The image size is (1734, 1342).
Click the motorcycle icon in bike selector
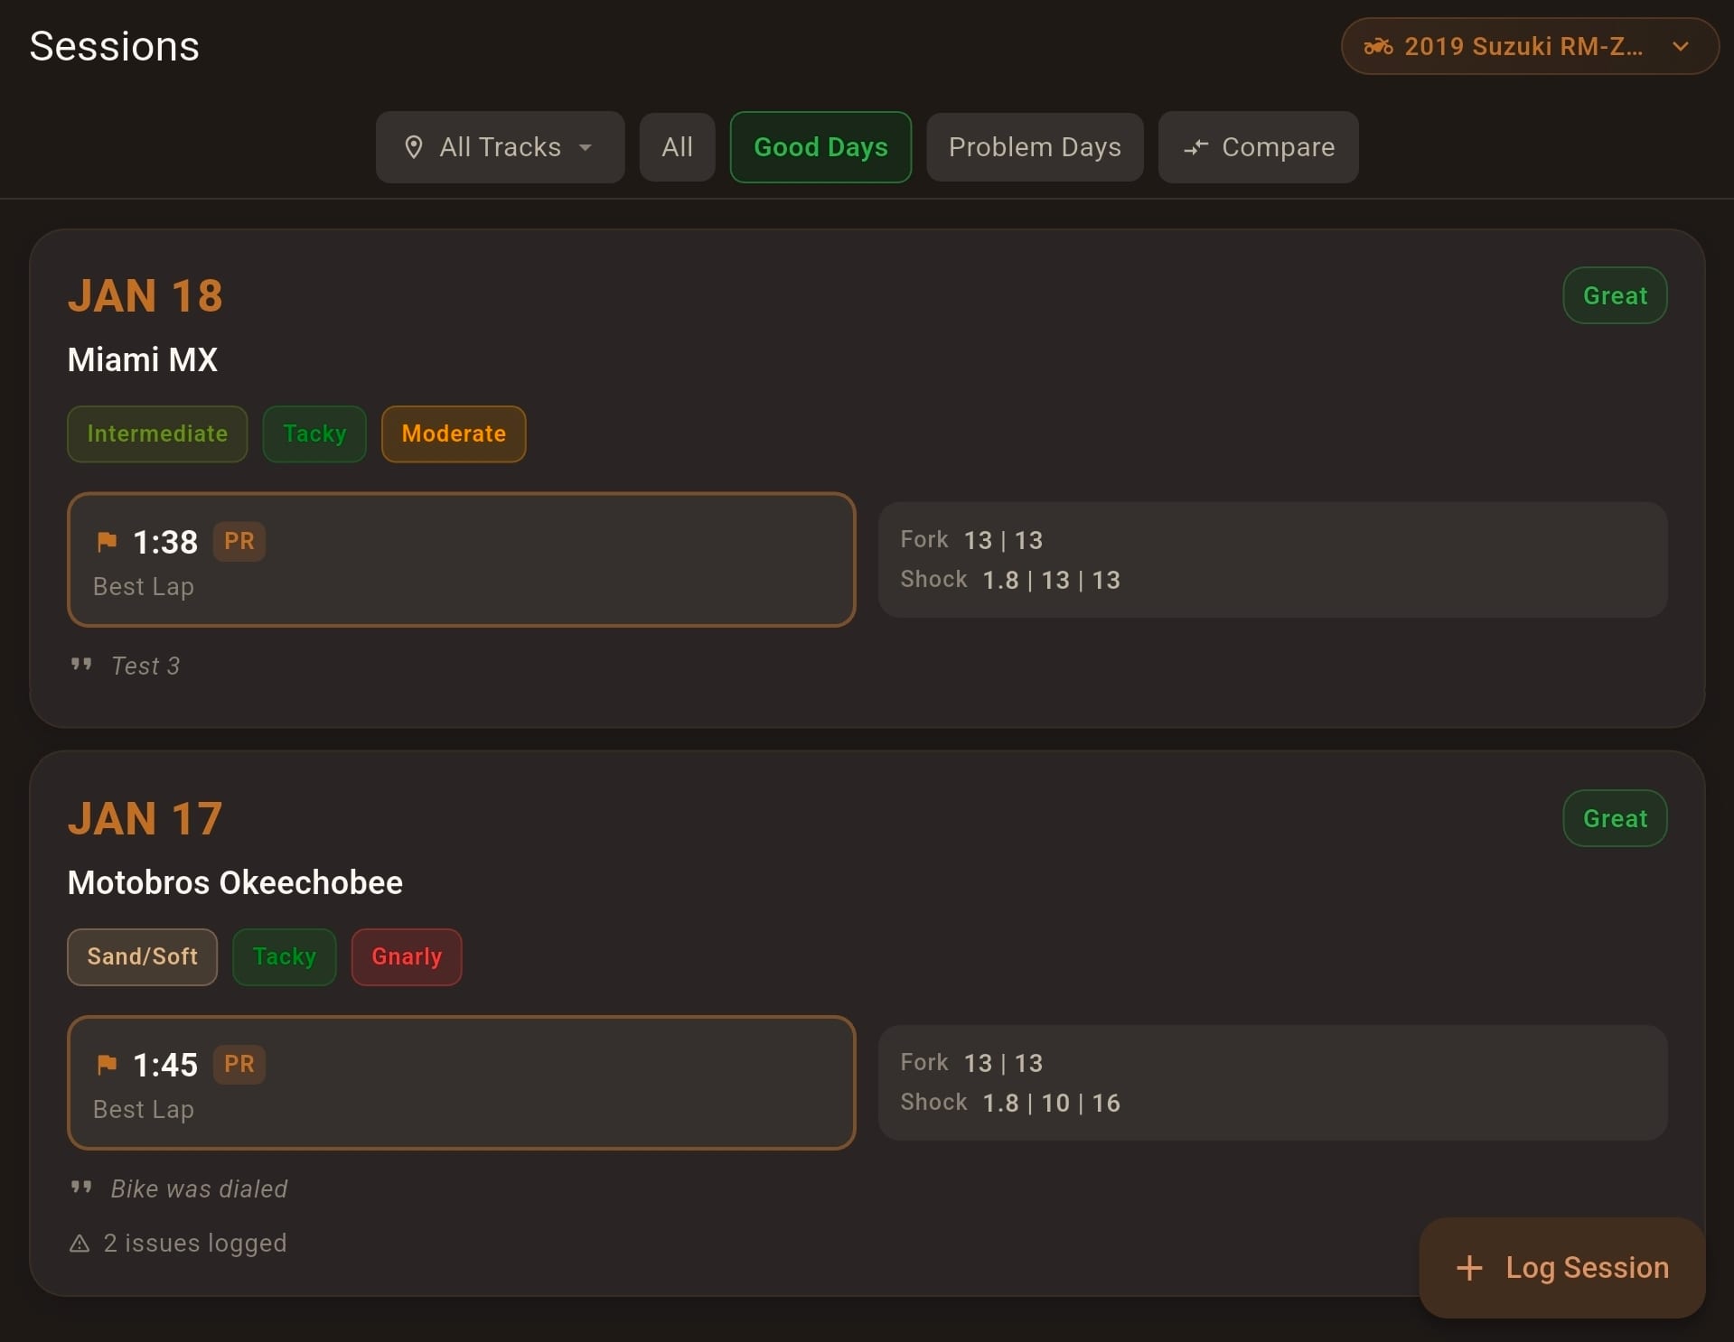[1378, 46]
